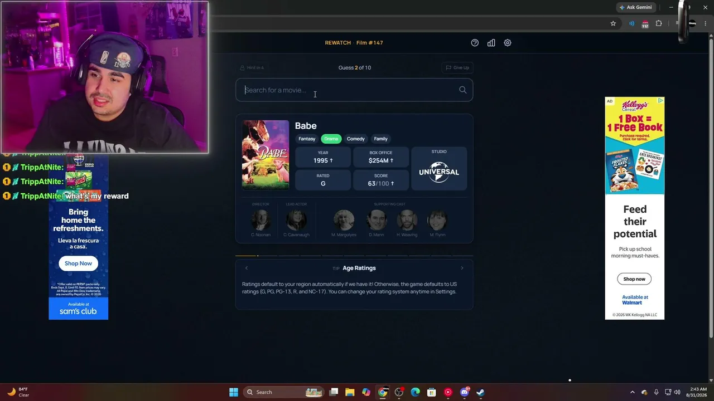714x401 pixels.
Task: Click the Babe movie poster
Action: coord(266,155)
